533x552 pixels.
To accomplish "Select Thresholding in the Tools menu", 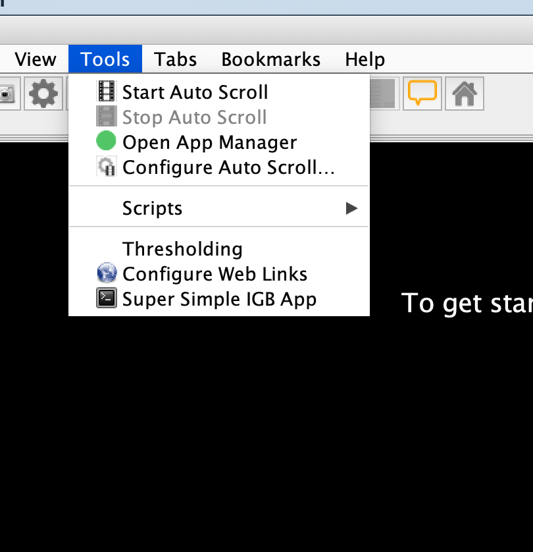I will tap(182, 249).
